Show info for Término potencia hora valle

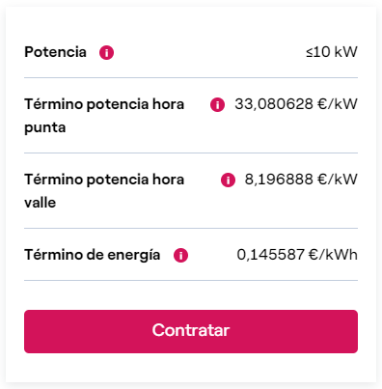point(228,180)
